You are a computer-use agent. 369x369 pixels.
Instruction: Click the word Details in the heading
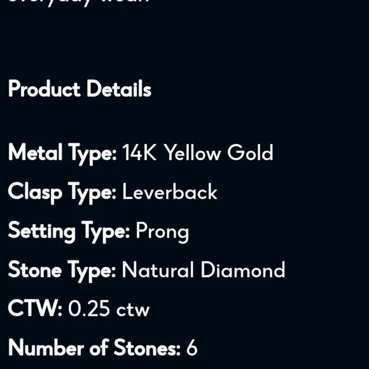(119, 89)
